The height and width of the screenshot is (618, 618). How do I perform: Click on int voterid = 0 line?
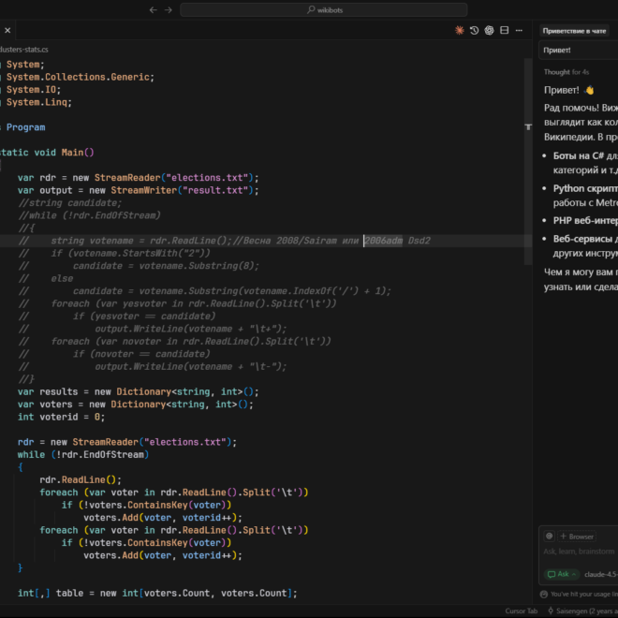tap(61, 417)
